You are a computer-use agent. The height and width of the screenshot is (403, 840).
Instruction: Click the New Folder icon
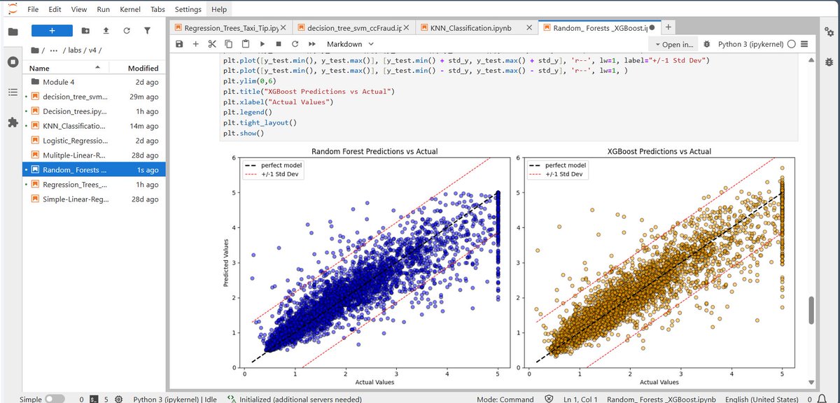(85, 31)
